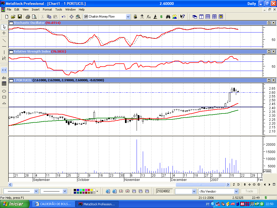Select the abc text tool
The height and width of the screenshot is (208, 277).
(x=4, y=78)
